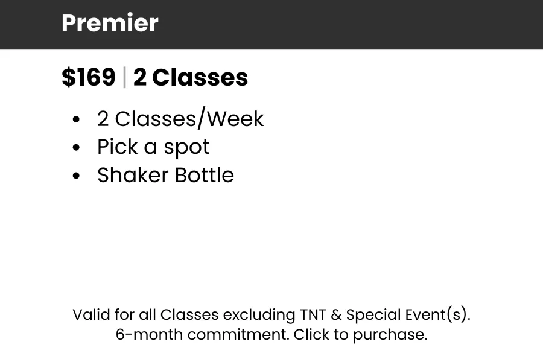543x362 pixels.
Task: Click the word 'excluding' in footer note
Action: click(259, 315)
